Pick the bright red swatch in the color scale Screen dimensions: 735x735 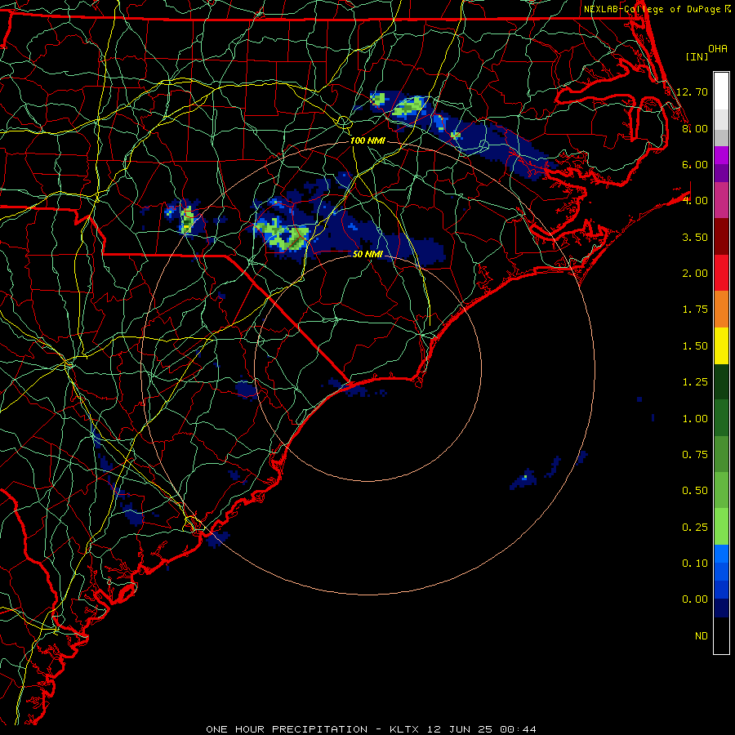721,274
